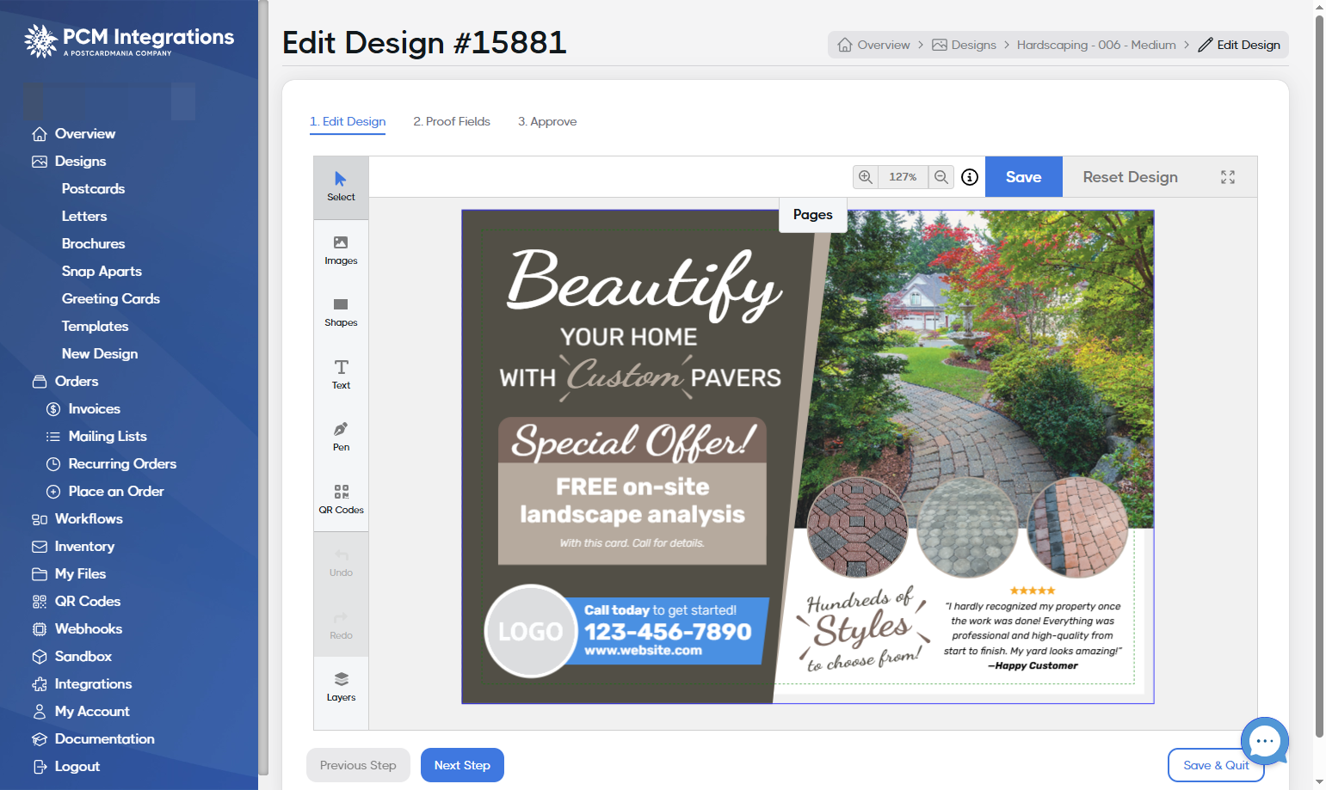Select the arrow Select tool
This screenshot has height=790, width=1326.
(x=341, y=187)
